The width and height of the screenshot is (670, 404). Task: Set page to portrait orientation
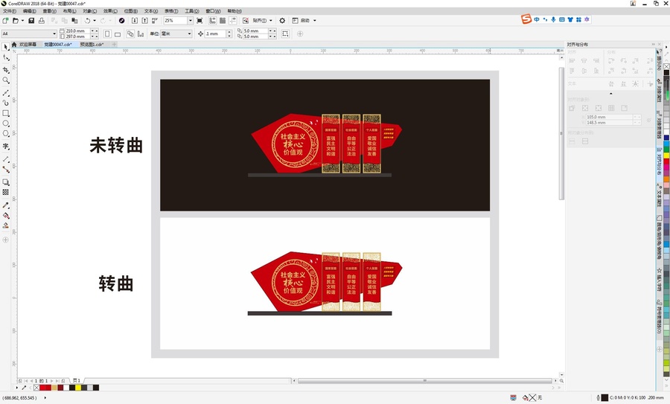point(107,33)
